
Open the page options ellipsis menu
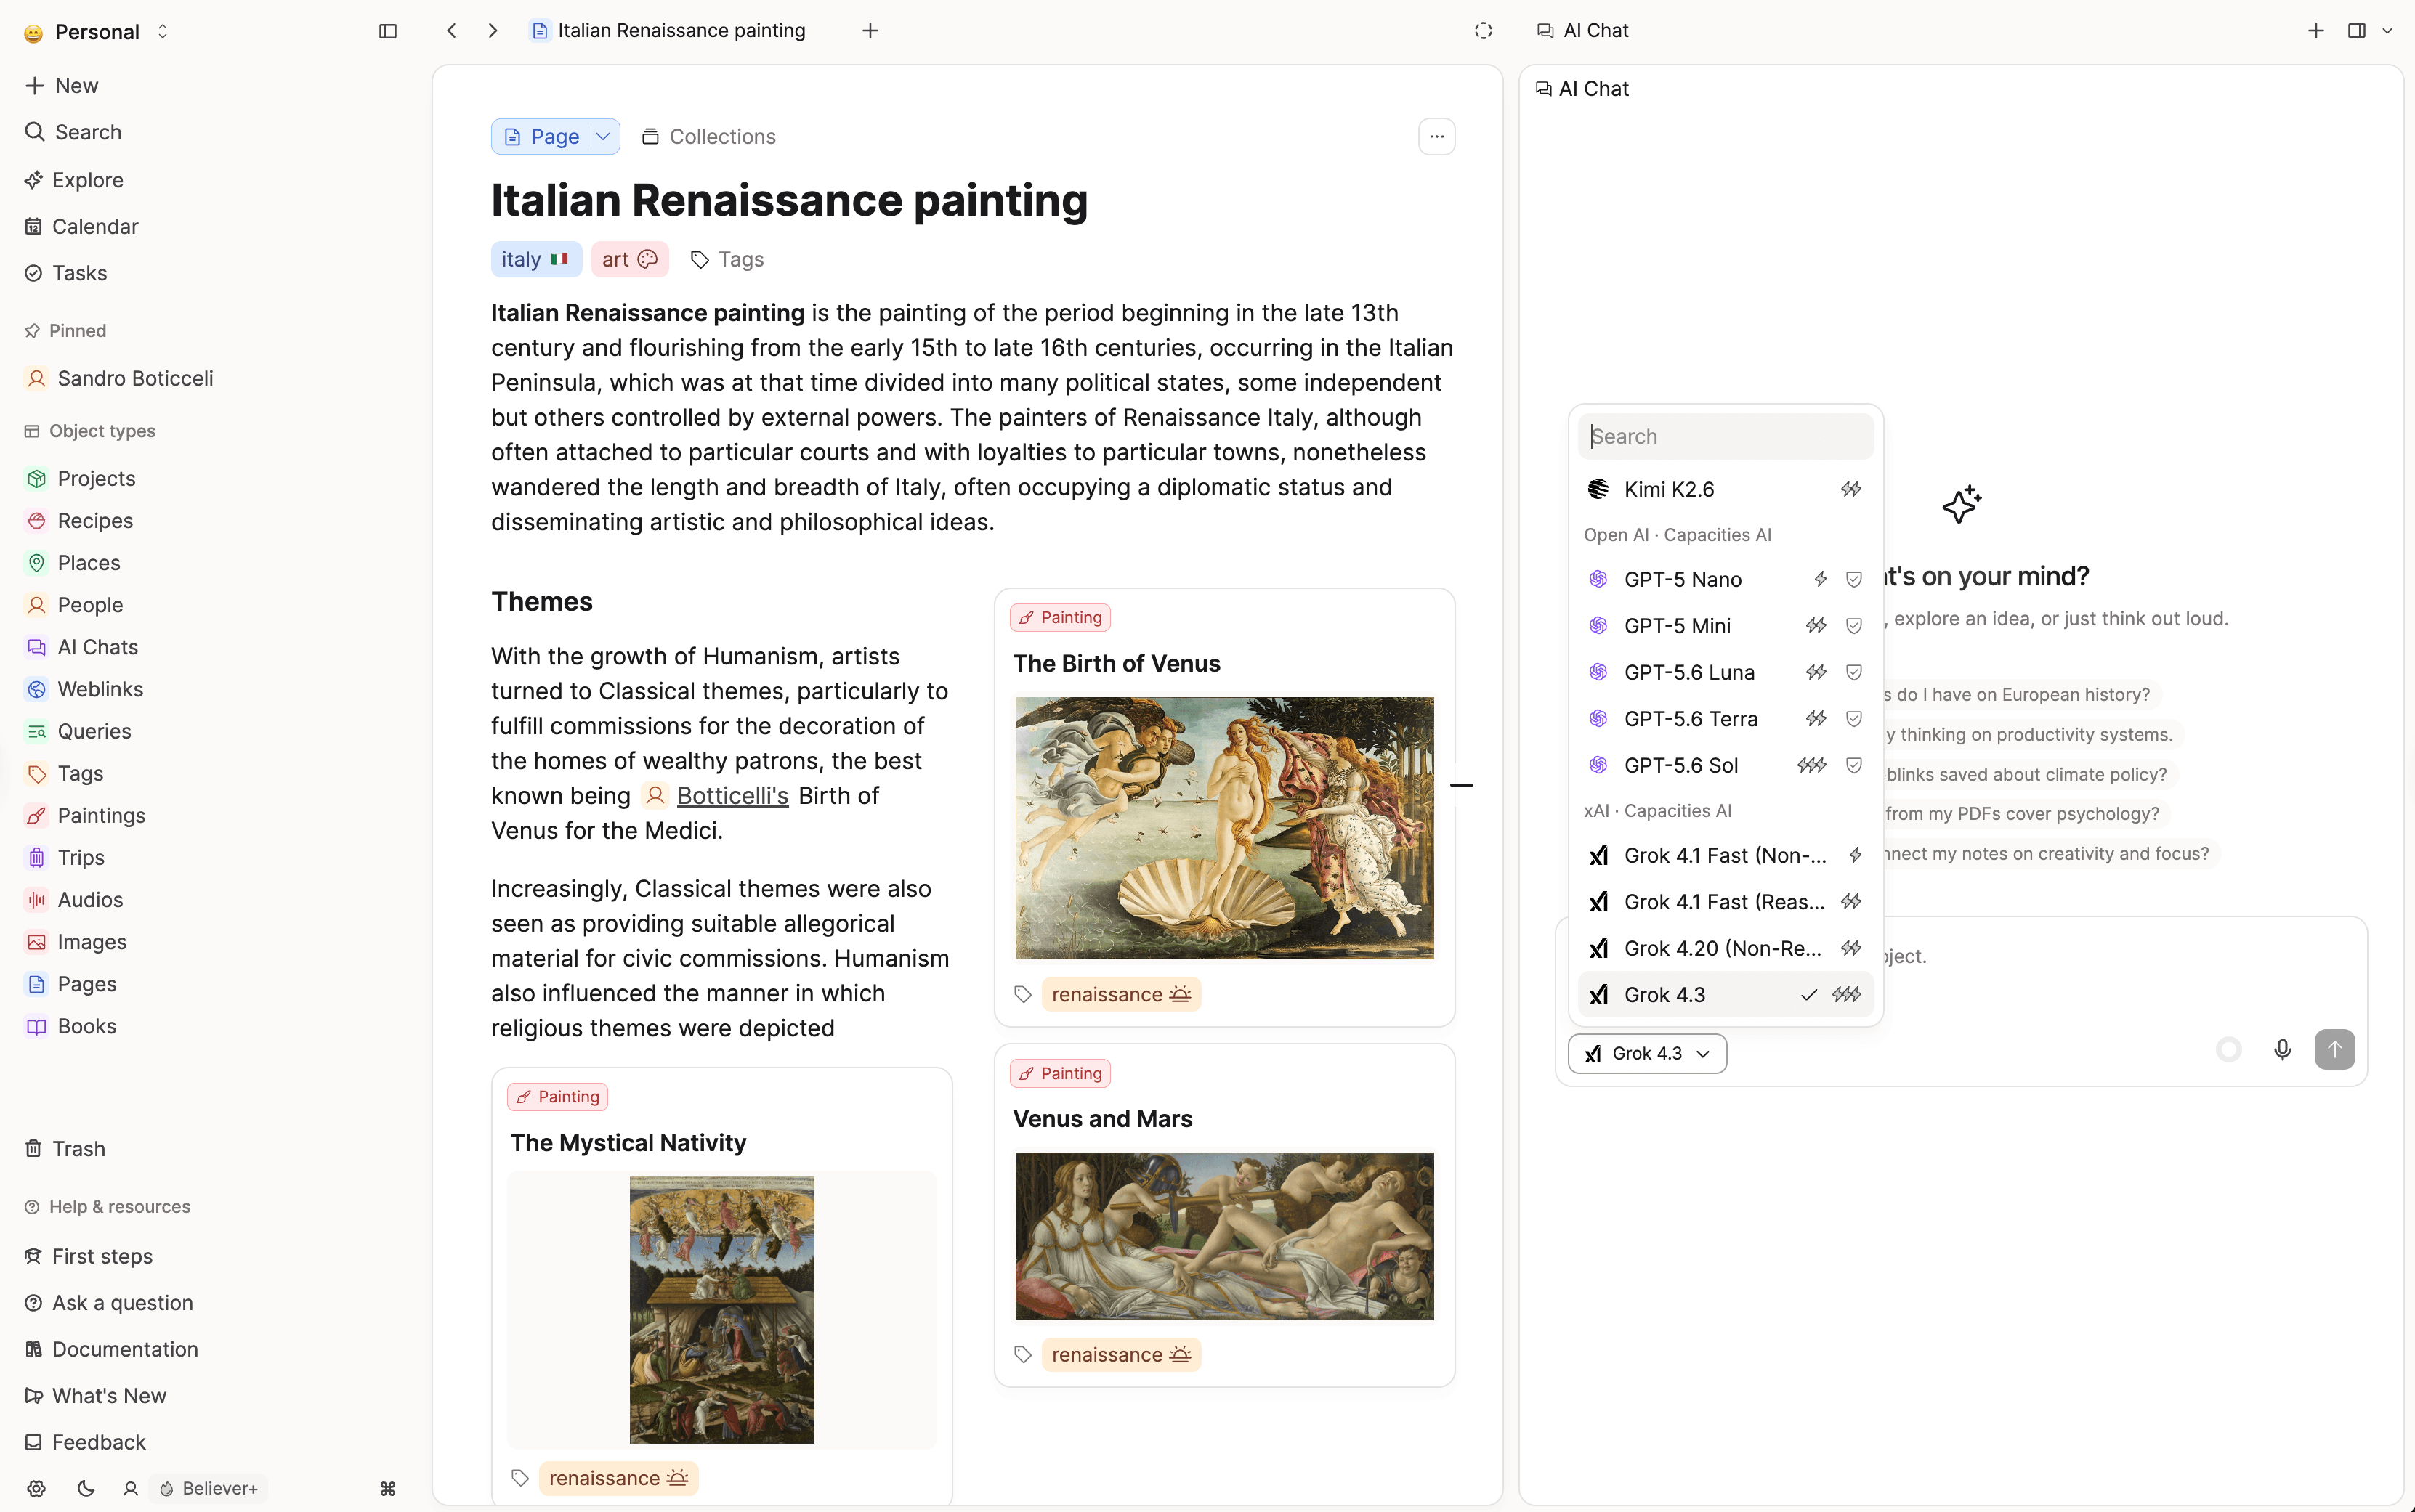tap(1436, 137)
